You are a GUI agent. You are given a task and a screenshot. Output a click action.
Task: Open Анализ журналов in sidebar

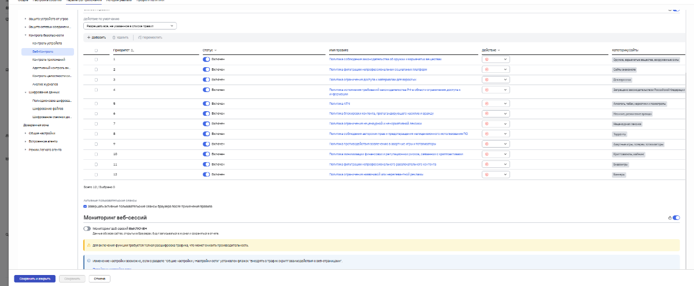pos(46,84)
